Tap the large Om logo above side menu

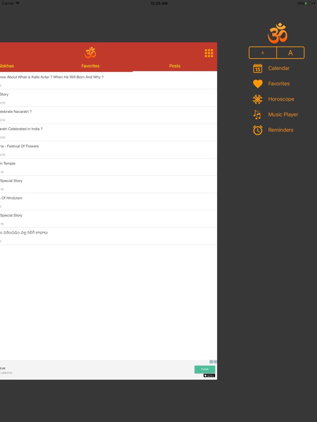click(x=278, y=33)
